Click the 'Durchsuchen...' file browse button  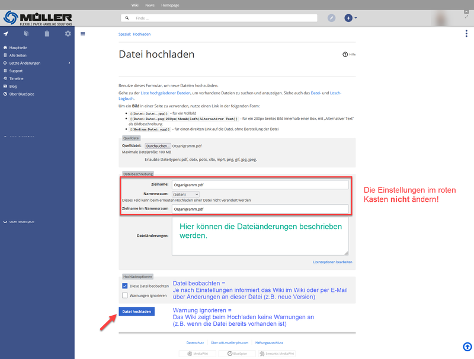pos(158,145)
